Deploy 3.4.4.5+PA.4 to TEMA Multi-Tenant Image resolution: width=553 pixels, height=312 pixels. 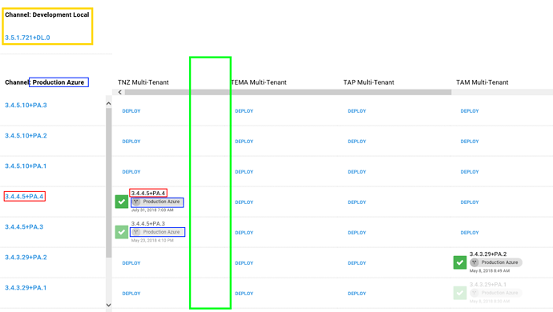(244, 202)
